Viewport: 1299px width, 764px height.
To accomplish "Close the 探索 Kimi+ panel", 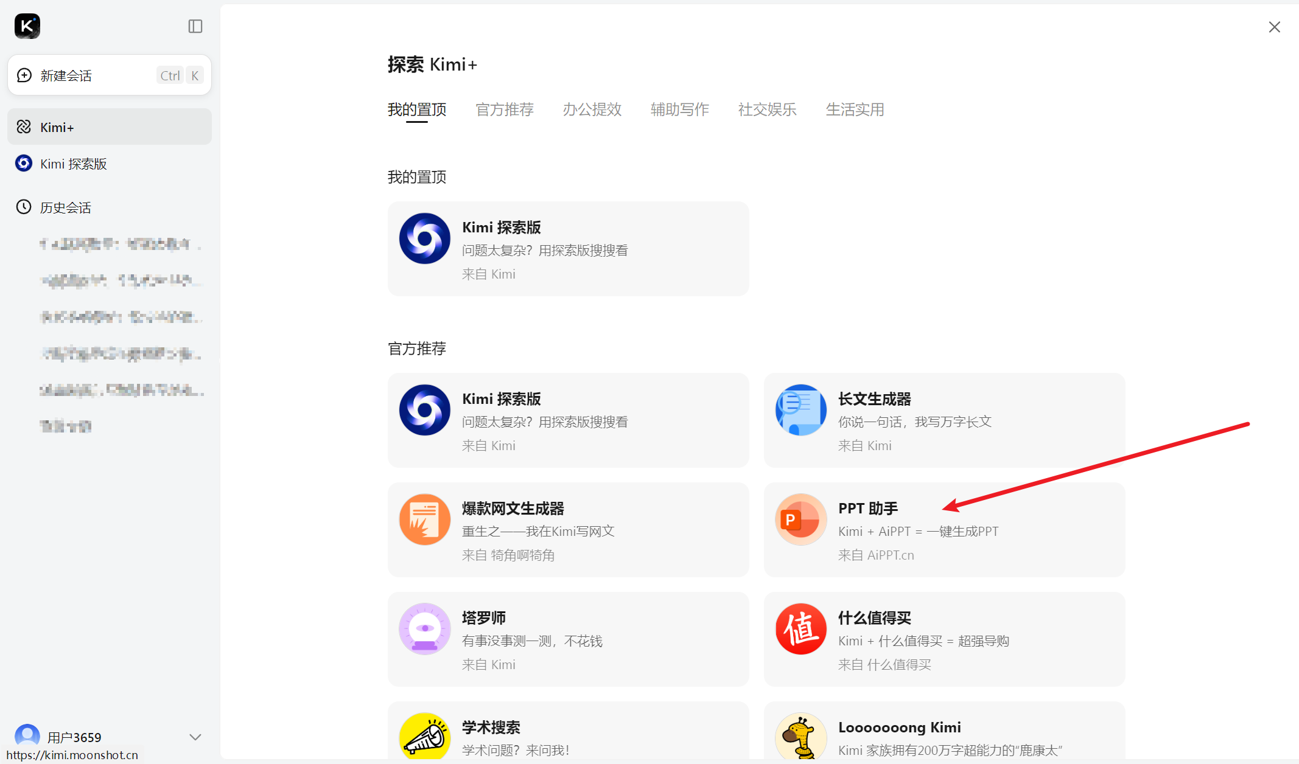I will [1274, 27].
